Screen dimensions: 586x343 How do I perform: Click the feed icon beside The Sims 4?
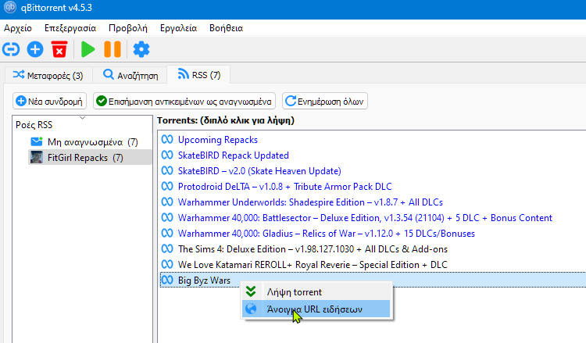tap(167, 248)
